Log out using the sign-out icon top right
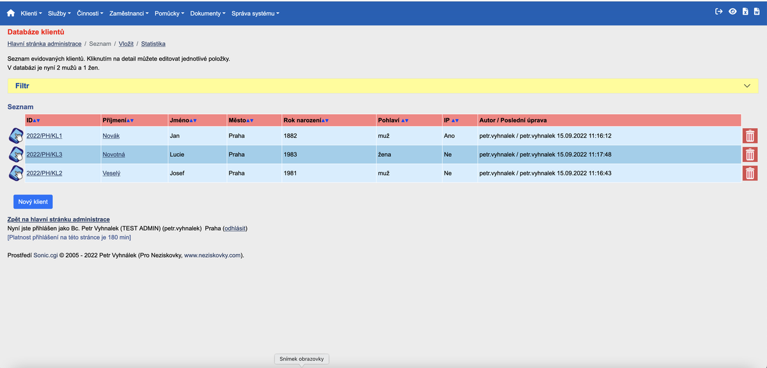Image resolution: width=767 pixels, height=368 pixels. point(719,11)
